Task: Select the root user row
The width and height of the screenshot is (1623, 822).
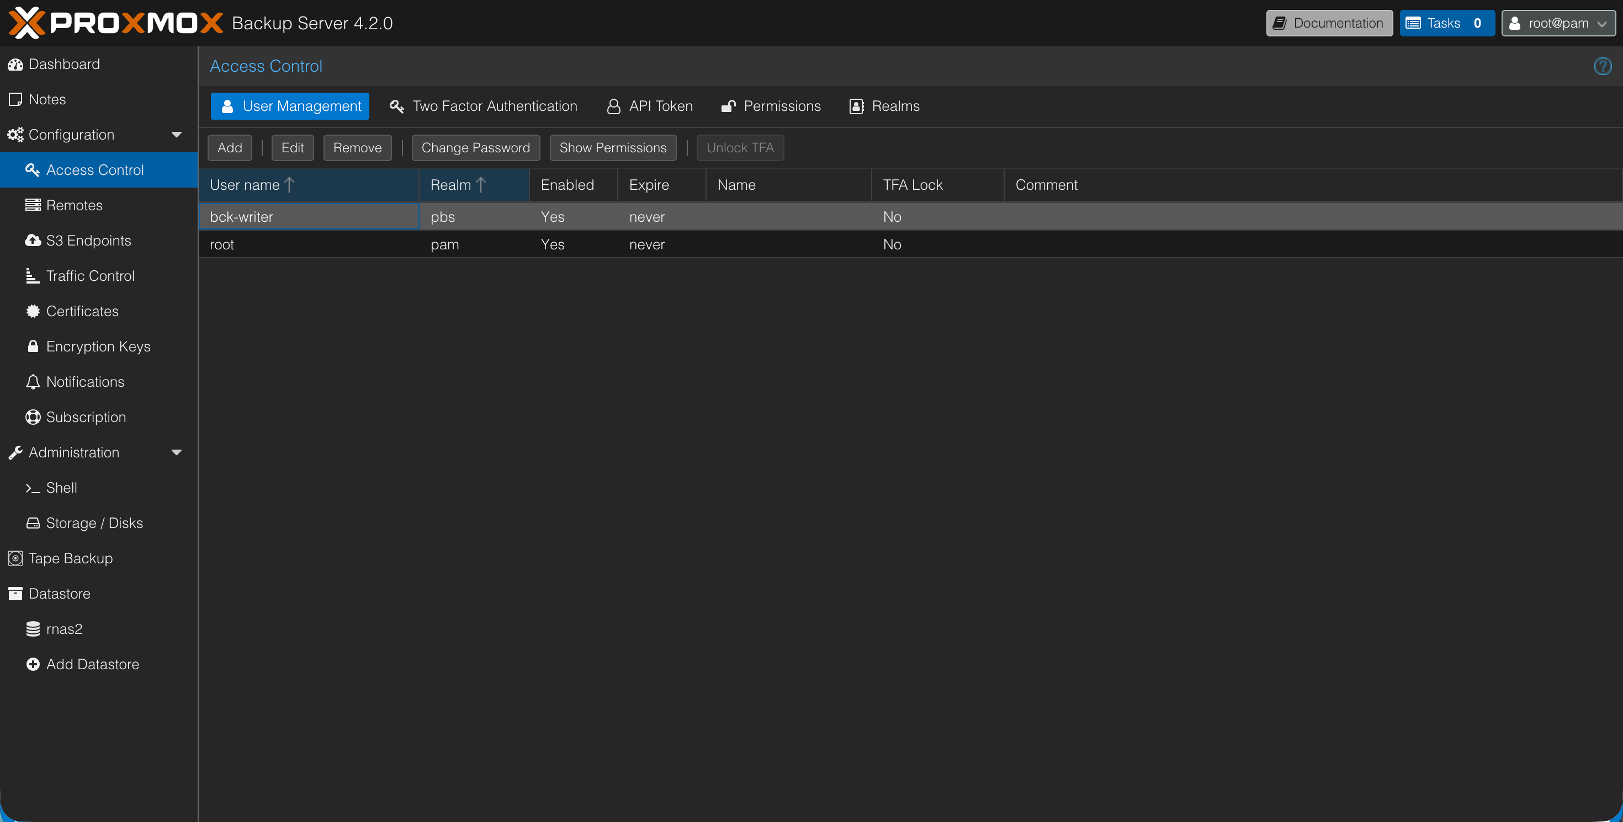Action: (x=910, y=244)
